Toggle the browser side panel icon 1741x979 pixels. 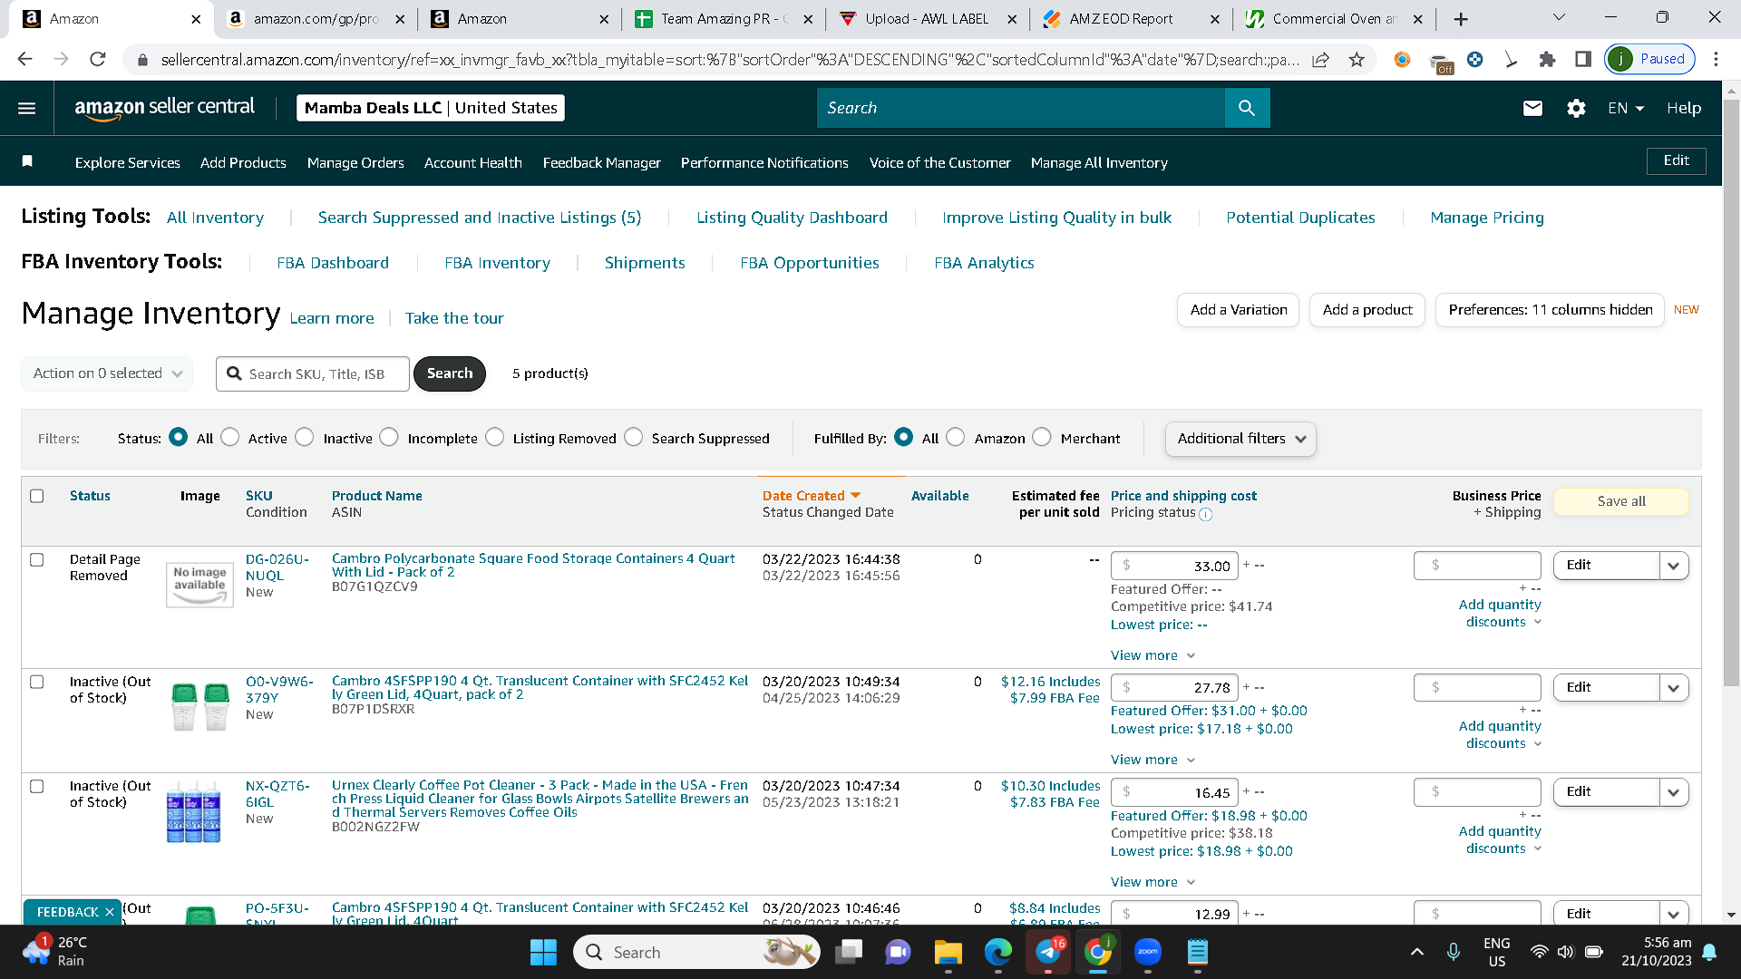click(x=1583, y=59)
